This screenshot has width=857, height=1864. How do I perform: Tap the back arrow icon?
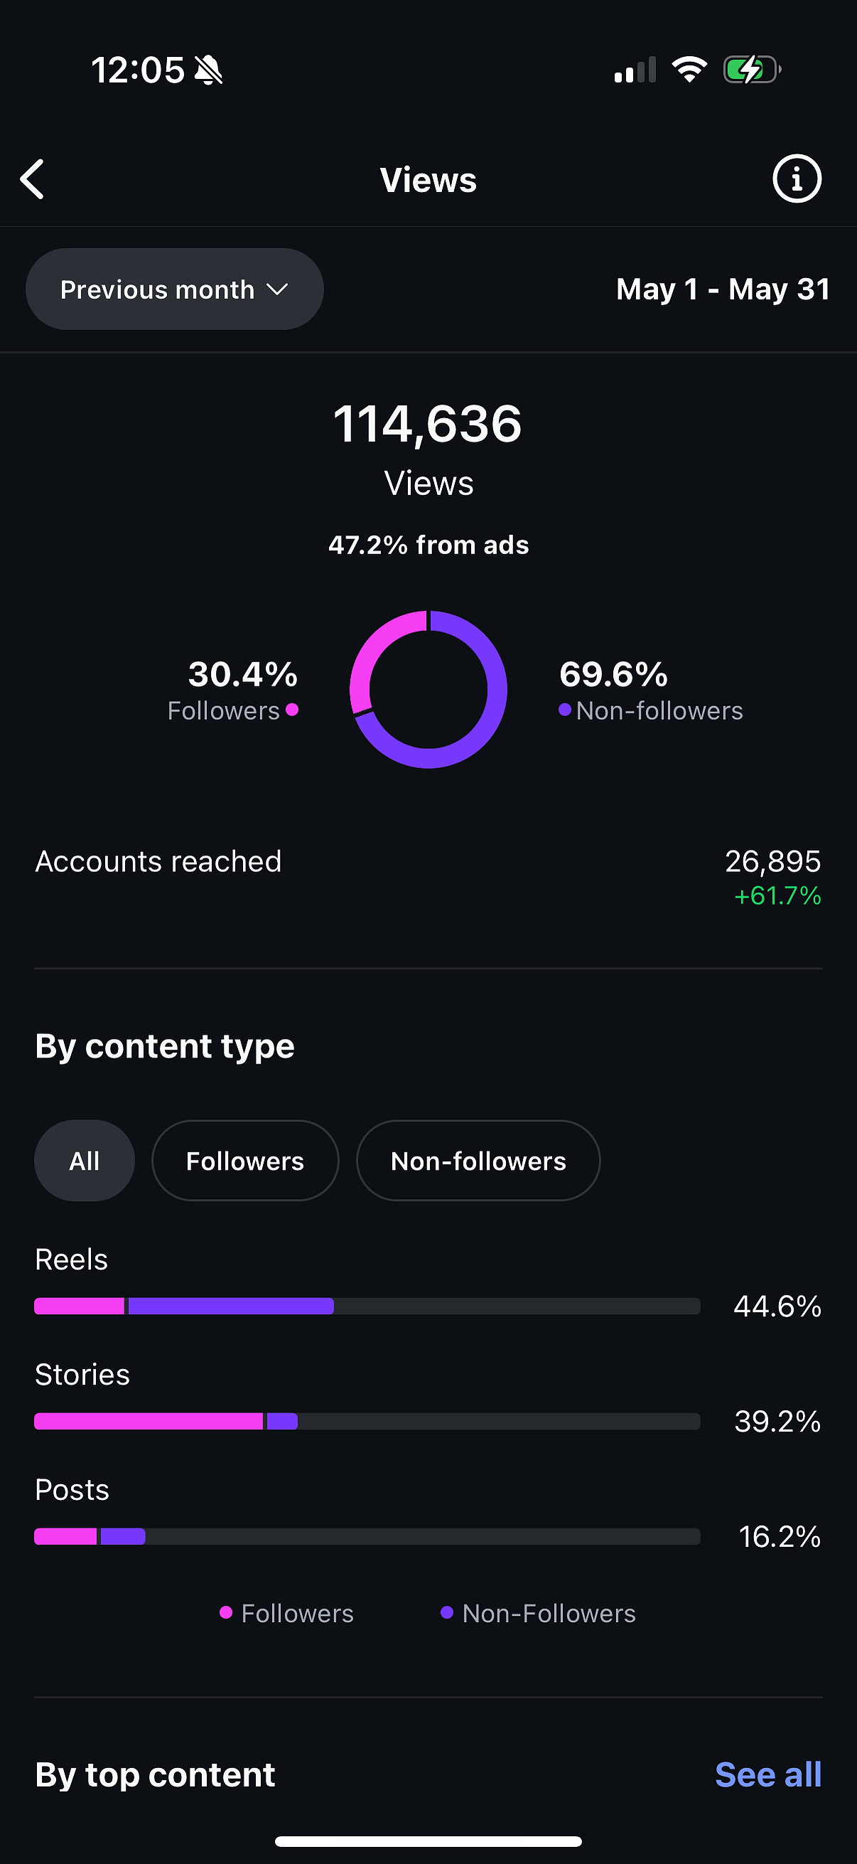(32, 179)
